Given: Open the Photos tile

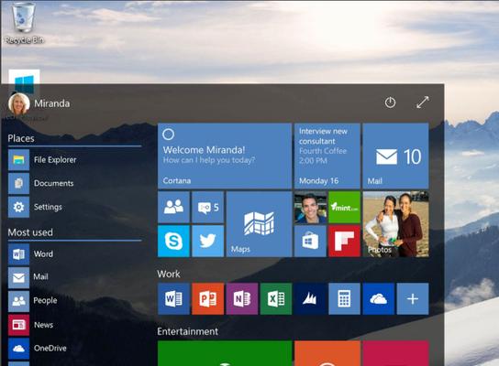Looking at the screenshot, I should coord(396,224).
